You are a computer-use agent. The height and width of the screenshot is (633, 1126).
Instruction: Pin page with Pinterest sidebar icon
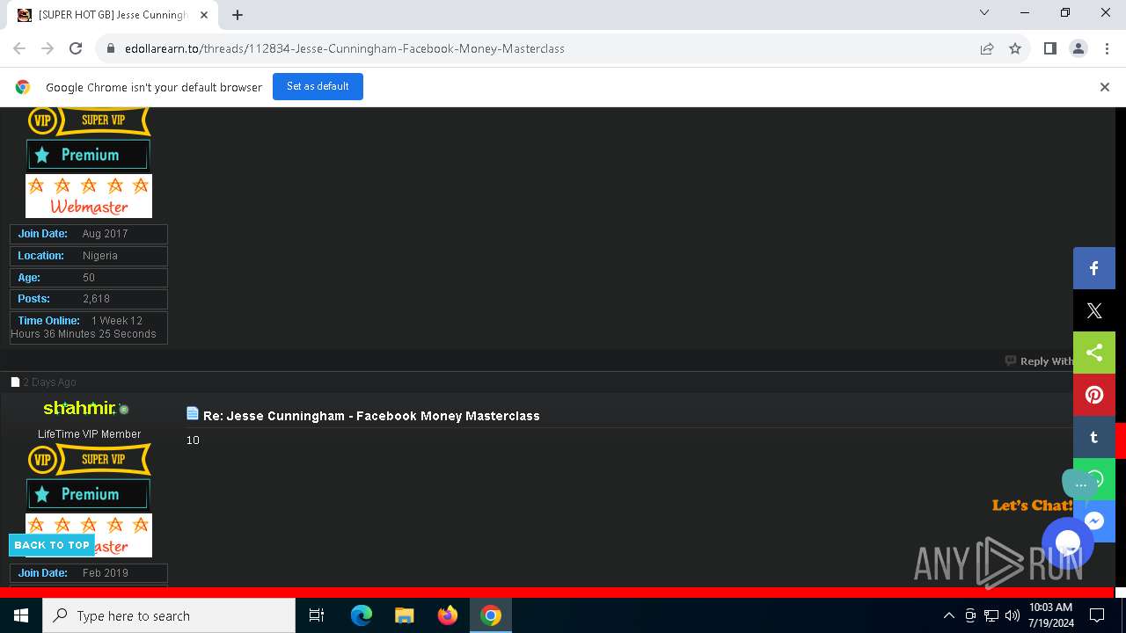[x=1094, y=395]
